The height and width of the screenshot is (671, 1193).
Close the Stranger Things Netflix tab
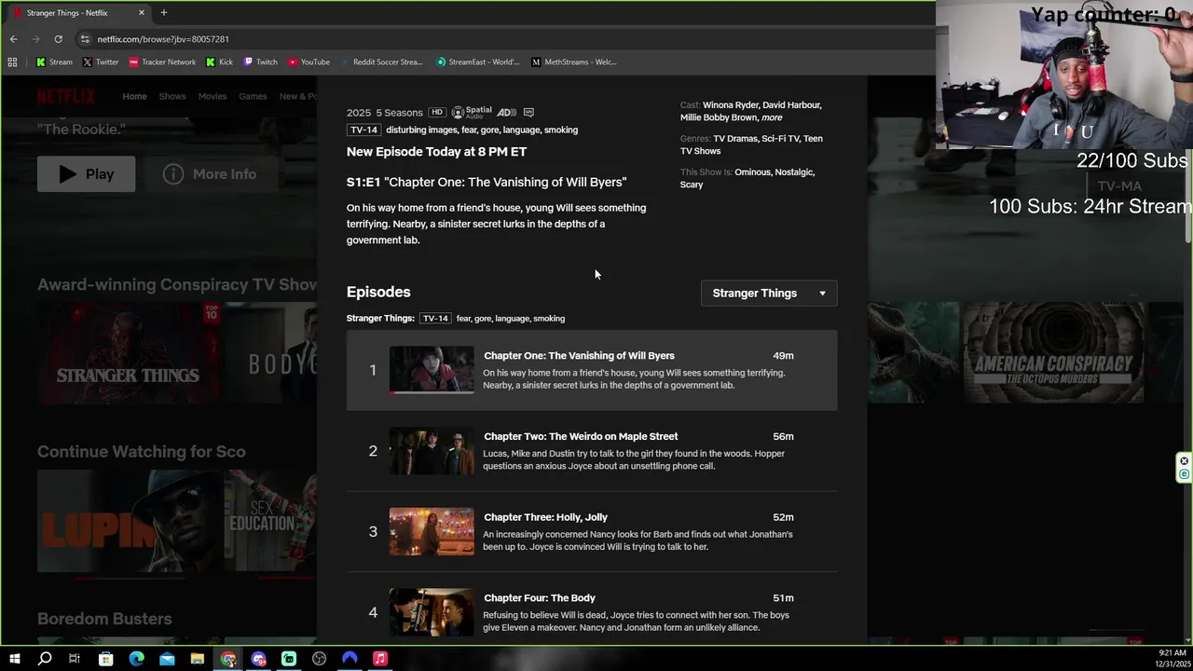[x=142, y=13]
